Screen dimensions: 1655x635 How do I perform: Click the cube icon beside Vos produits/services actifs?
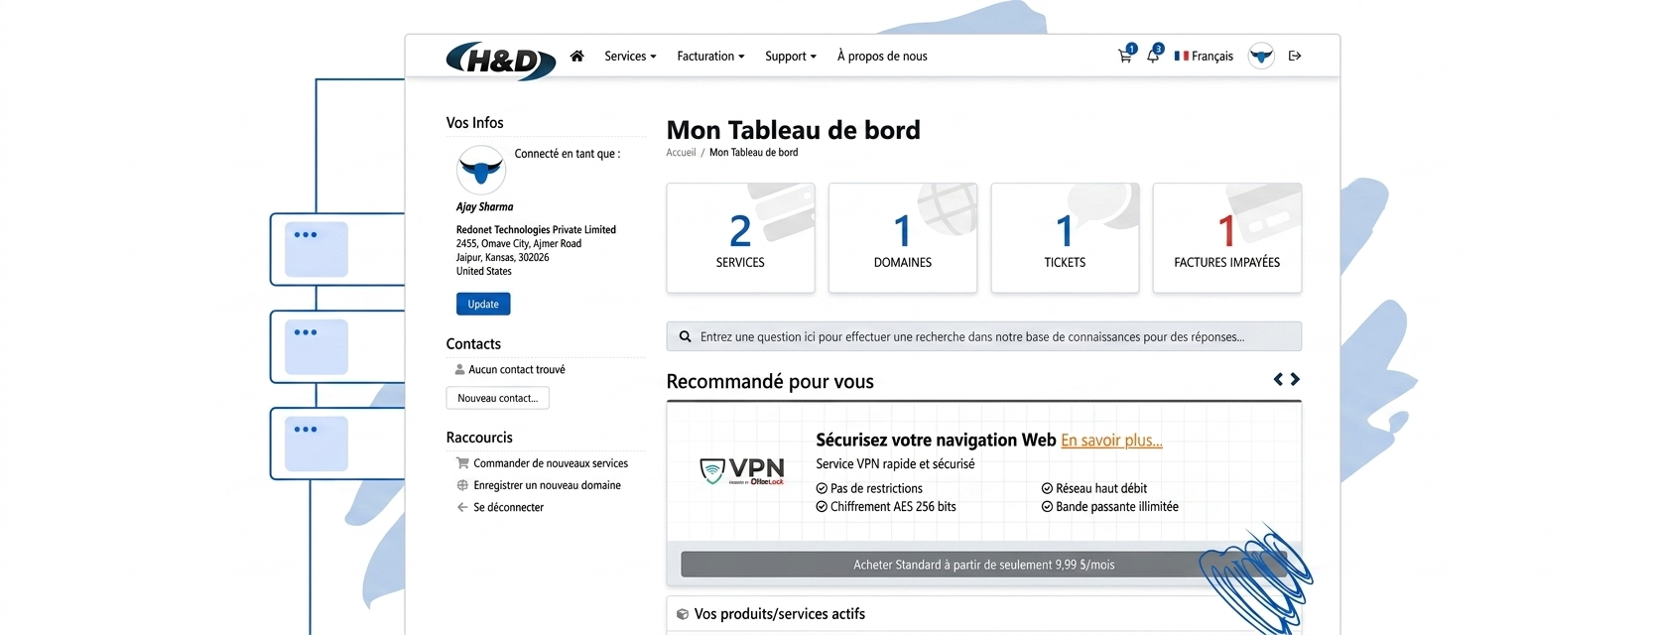point(682,614)
